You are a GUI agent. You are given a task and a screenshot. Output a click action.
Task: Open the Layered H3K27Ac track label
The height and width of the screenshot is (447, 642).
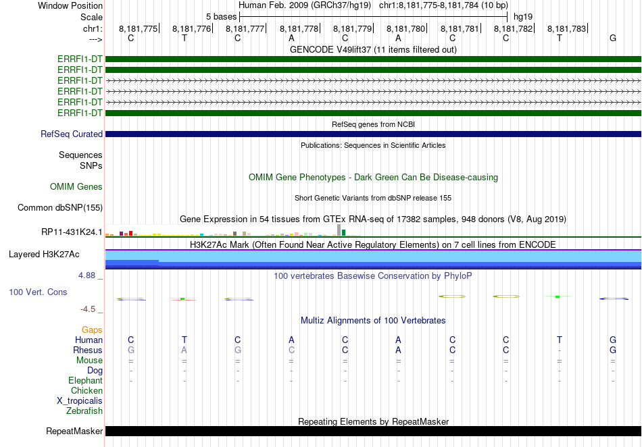click(44, 254)
